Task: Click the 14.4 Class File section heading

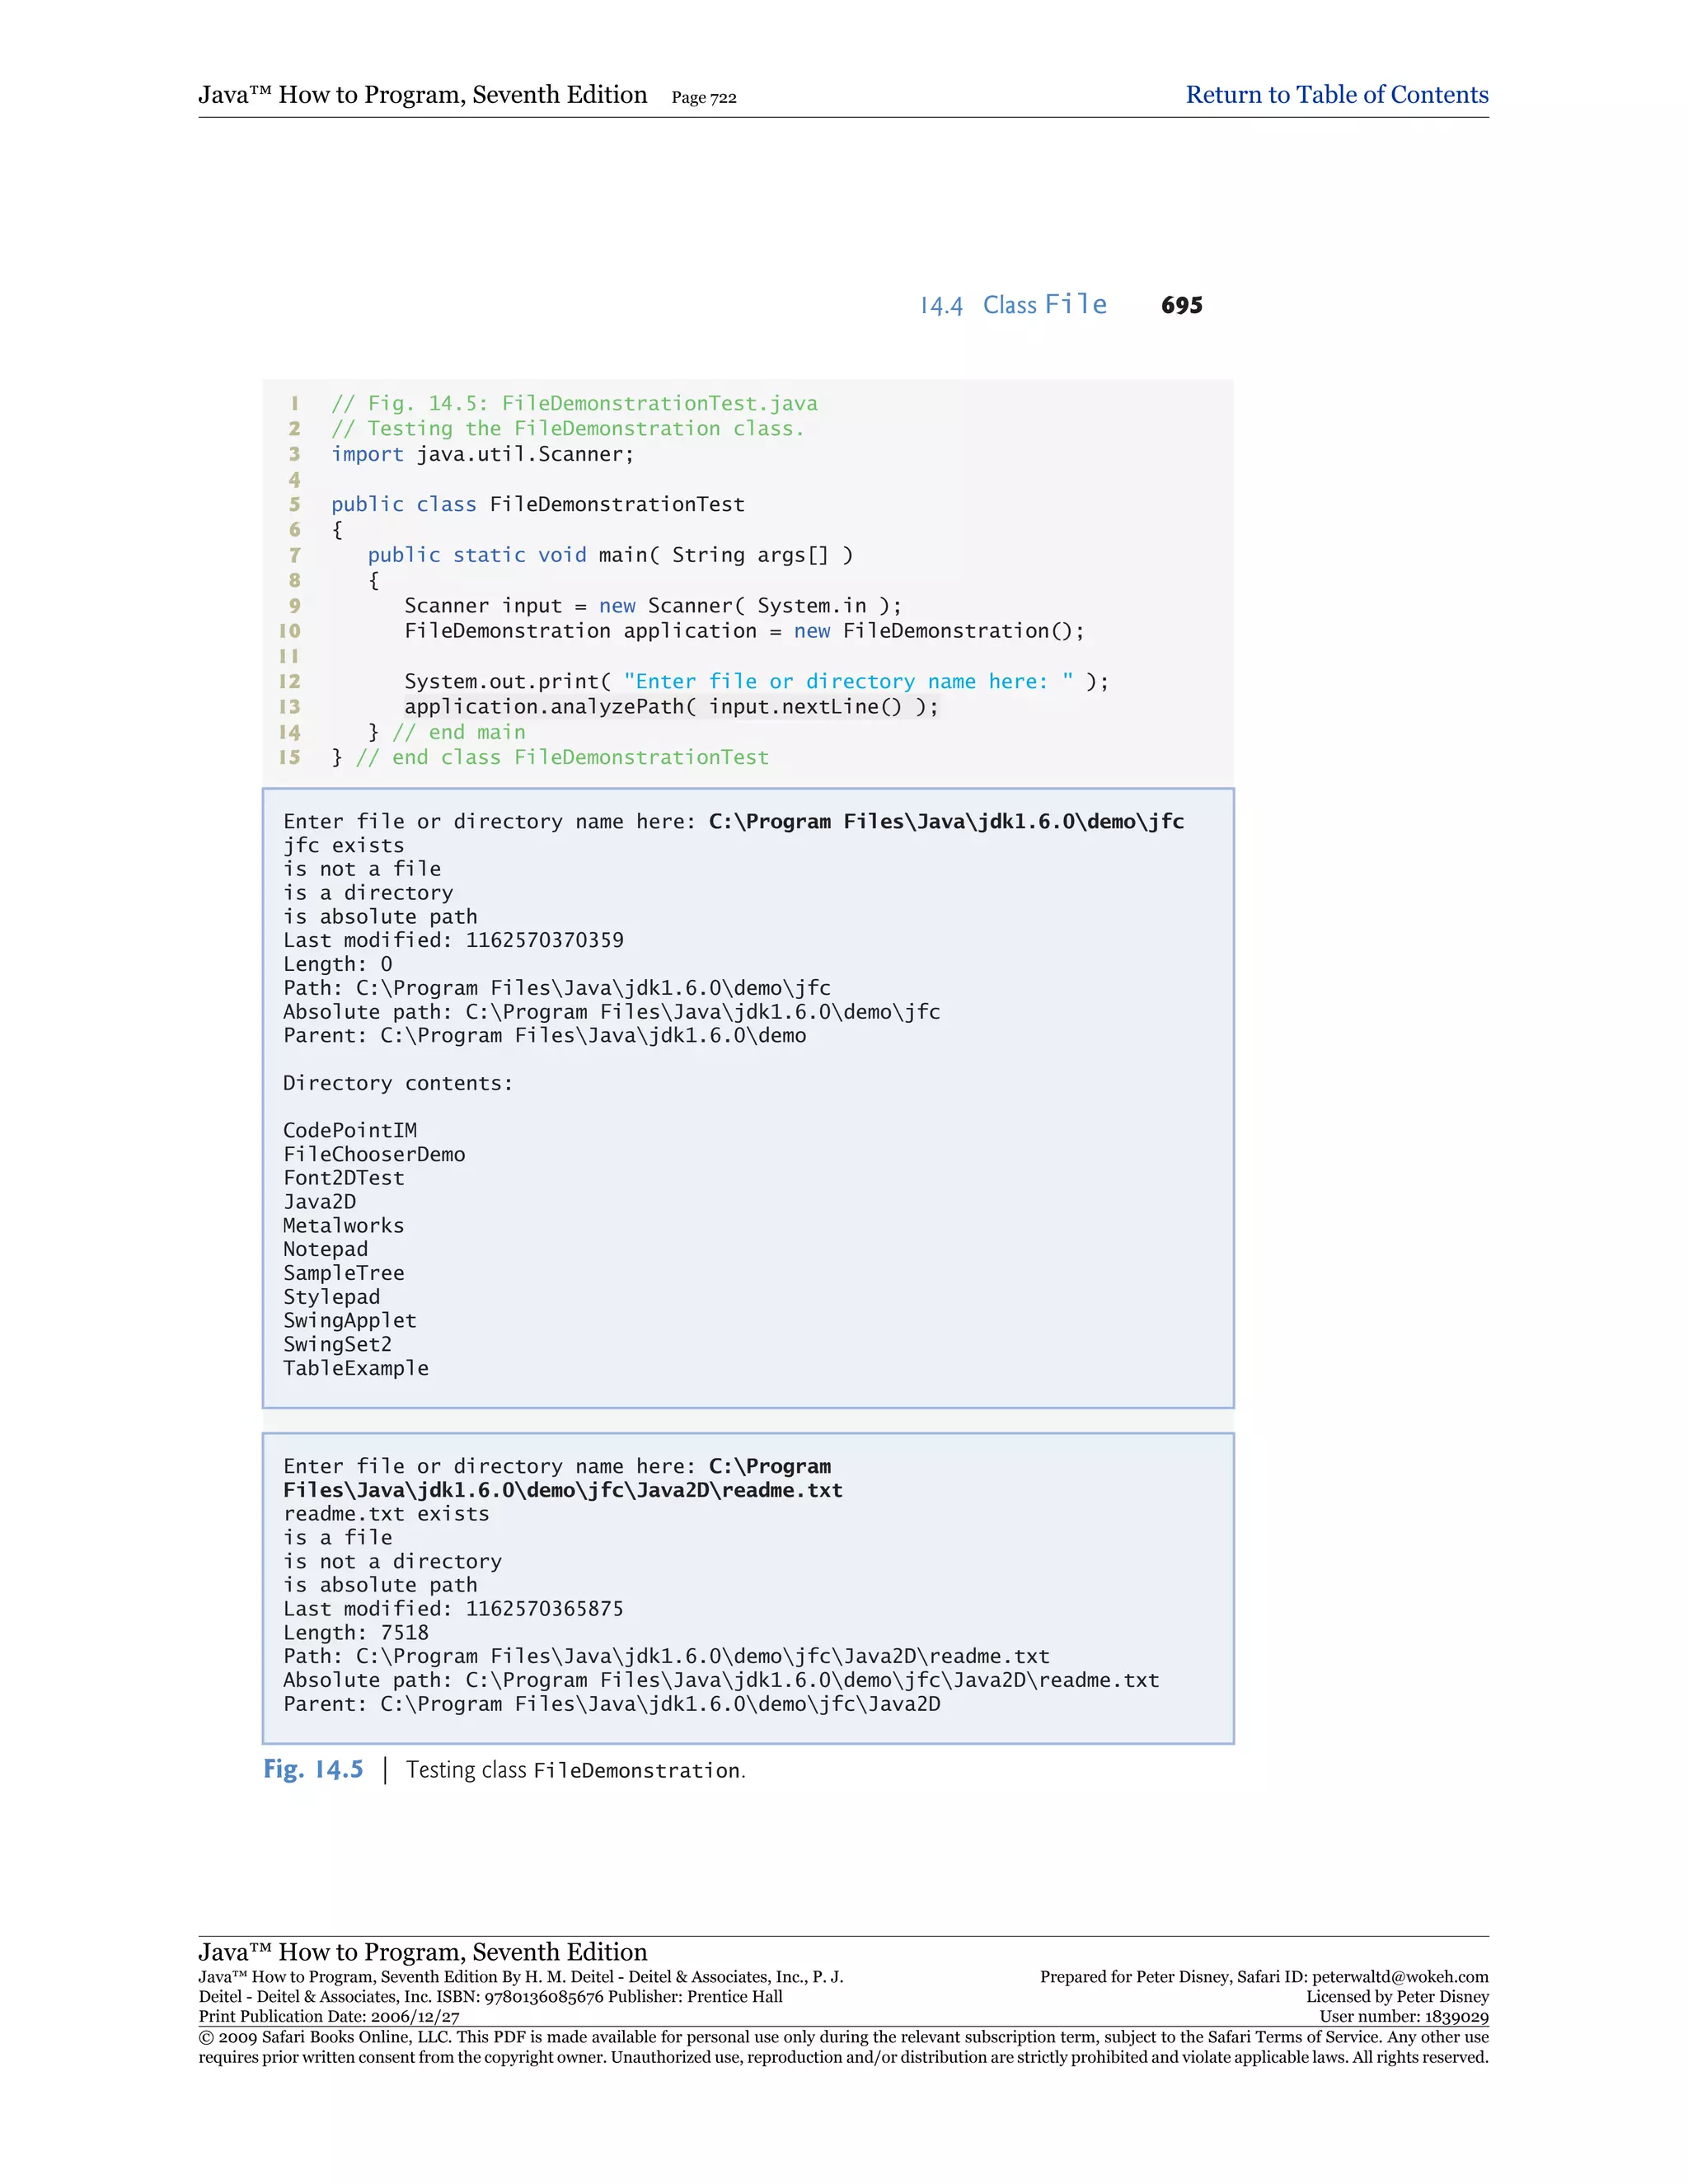Action: [x=1013, y=305]
